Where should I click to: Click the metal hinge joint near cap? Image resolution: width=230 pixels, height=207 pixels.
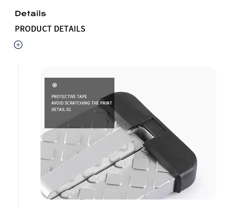click(x=145, y=132)
